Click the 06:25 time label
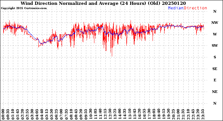This screenshot has width=223, height=121. [x=57, y=114]
